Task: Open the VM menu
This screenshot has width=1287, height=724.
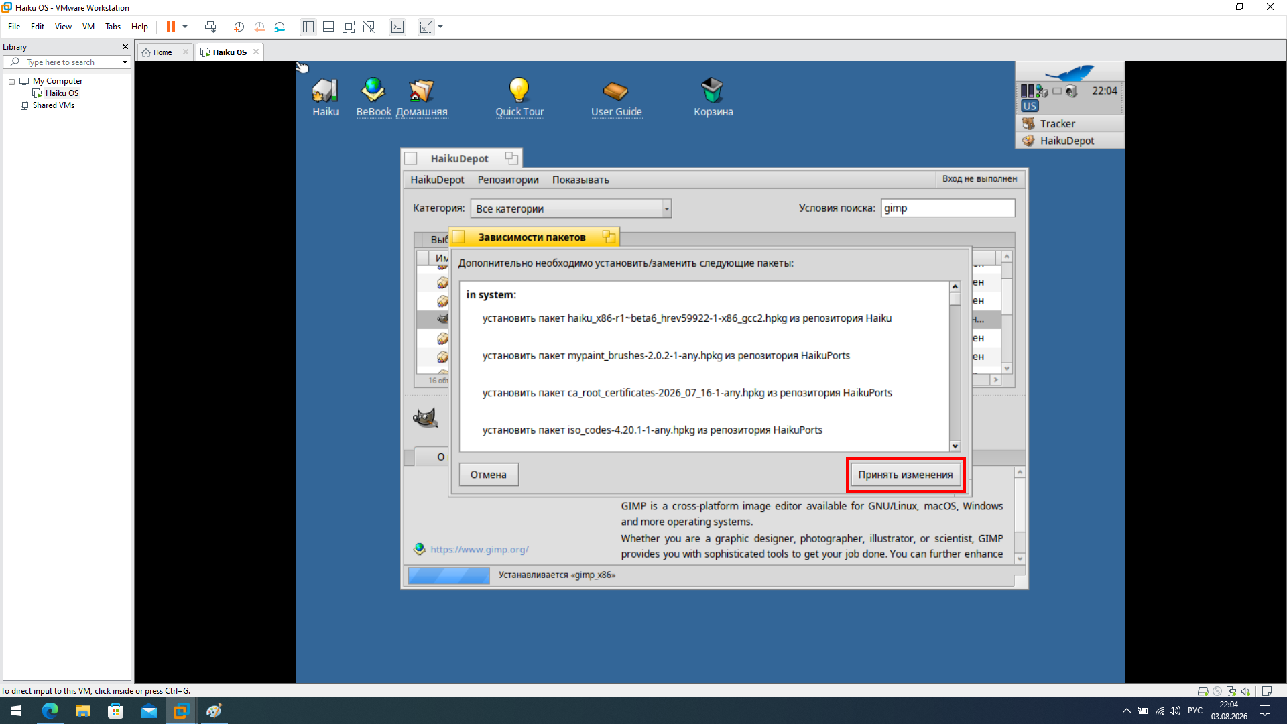Action: [x=88, y=27]
